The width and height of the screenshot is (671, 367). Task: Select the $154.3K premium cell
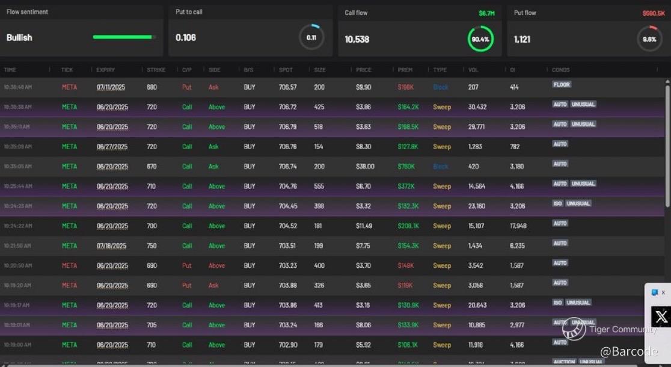click(408, 245)
